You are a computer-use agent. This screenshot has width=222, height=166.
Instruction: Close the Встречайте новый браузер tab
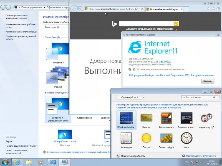[x=182, y=9]
